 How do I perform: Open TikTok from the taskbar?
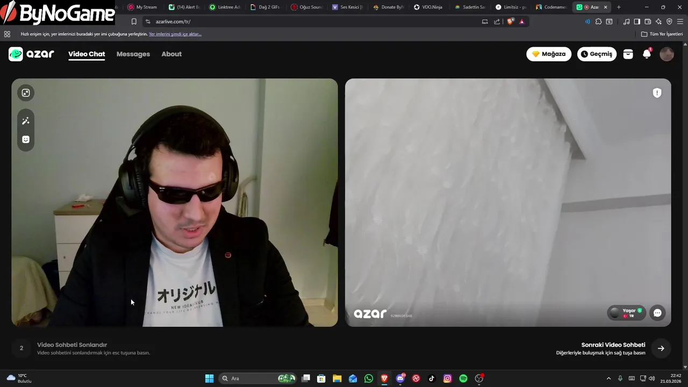(x=432, y=378)
